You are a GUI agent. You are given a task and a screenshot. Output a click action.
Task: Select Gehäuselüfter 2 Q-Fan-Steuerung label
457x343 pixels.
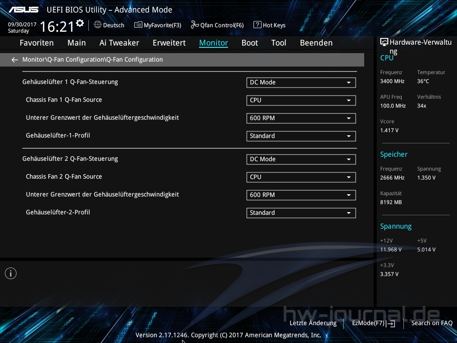(x=70, y=159)
